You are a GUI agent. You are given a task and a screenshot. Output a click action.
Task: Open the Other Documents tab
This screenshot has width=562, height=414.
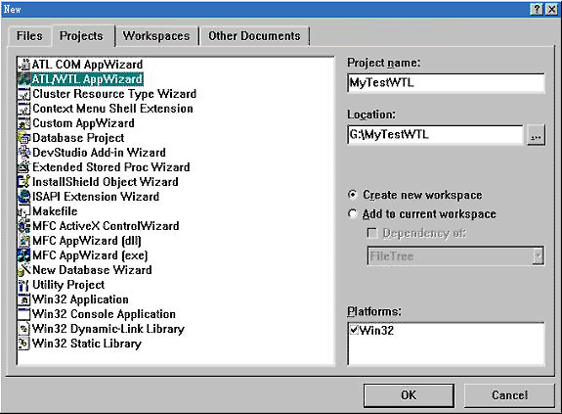(254, 36)
